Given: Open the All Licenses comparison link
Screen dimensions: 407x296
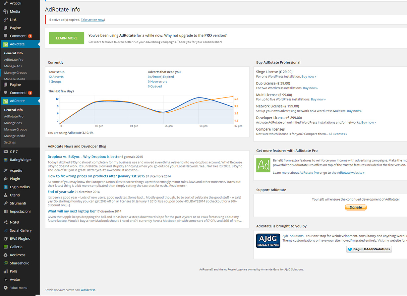Looking at the screenshot, I should tap(338, 134).
